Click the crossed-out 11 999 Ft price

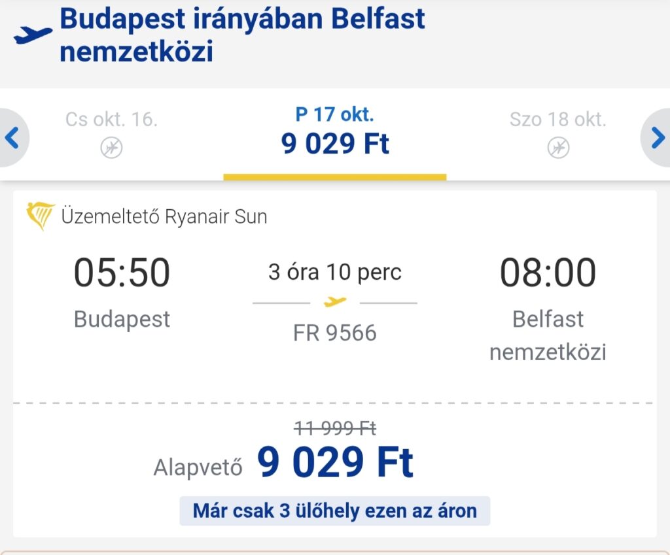click(x=335, y=428)
